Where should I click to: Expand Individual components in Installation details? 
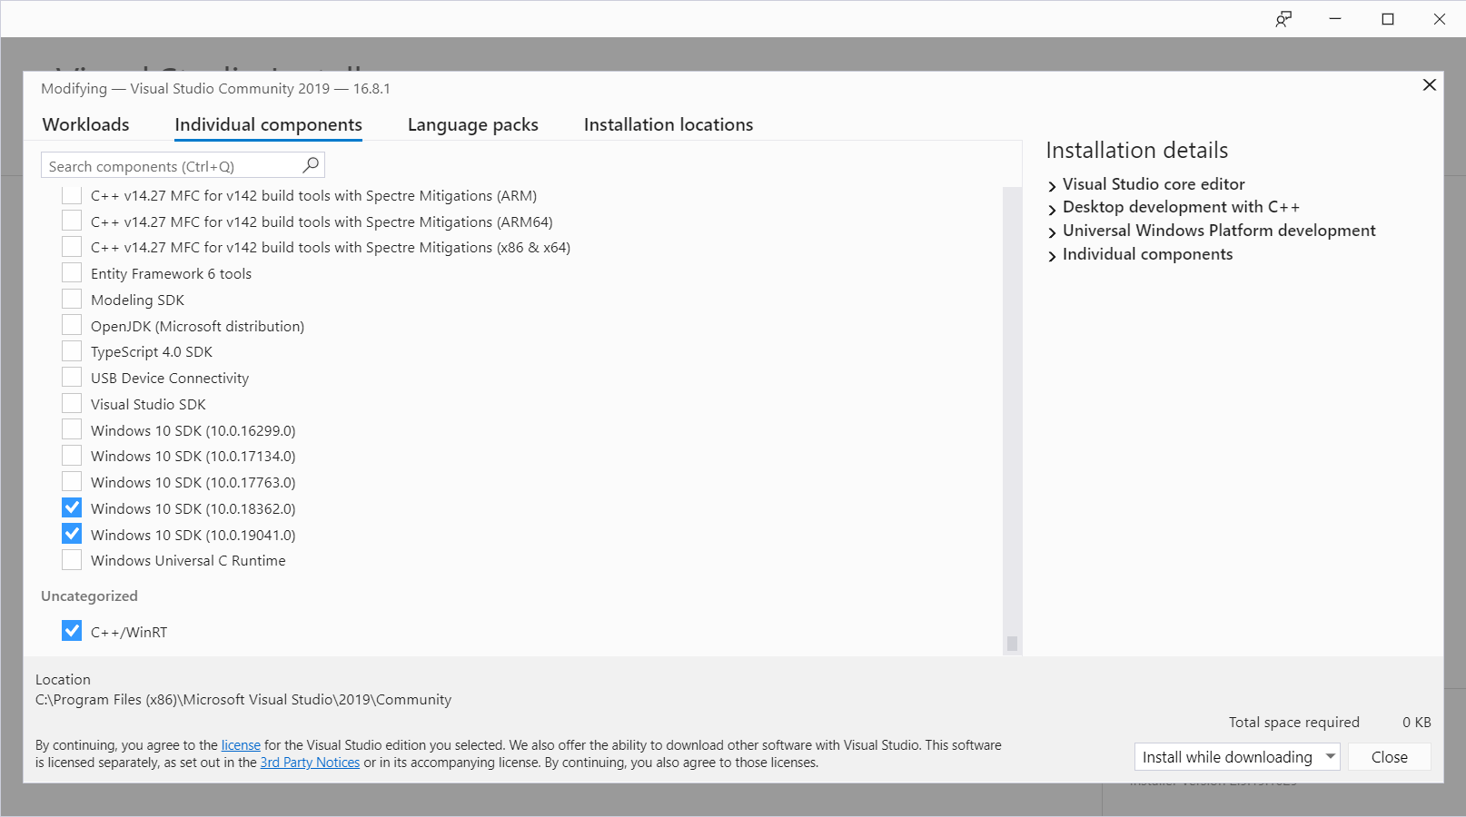coord(1052,256)
